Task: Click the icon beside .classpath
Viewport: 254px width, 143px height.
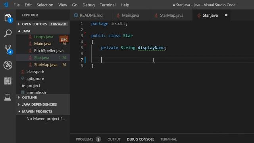Action: point(23,71)
